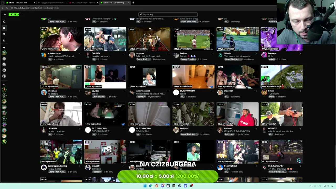Open xmerghani channel avatar
Screen dimensions: 336x189
point(44,92)
